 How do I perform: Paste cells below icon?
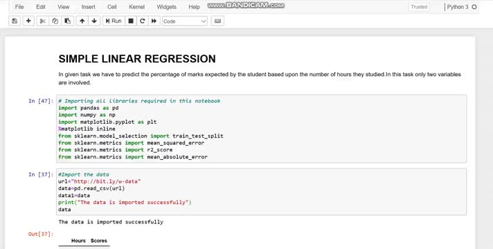coord(68,21)
